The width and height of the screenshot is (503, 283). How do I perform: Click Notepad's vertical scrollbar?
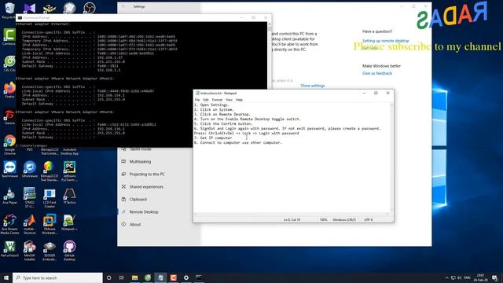tap(391, 157)
